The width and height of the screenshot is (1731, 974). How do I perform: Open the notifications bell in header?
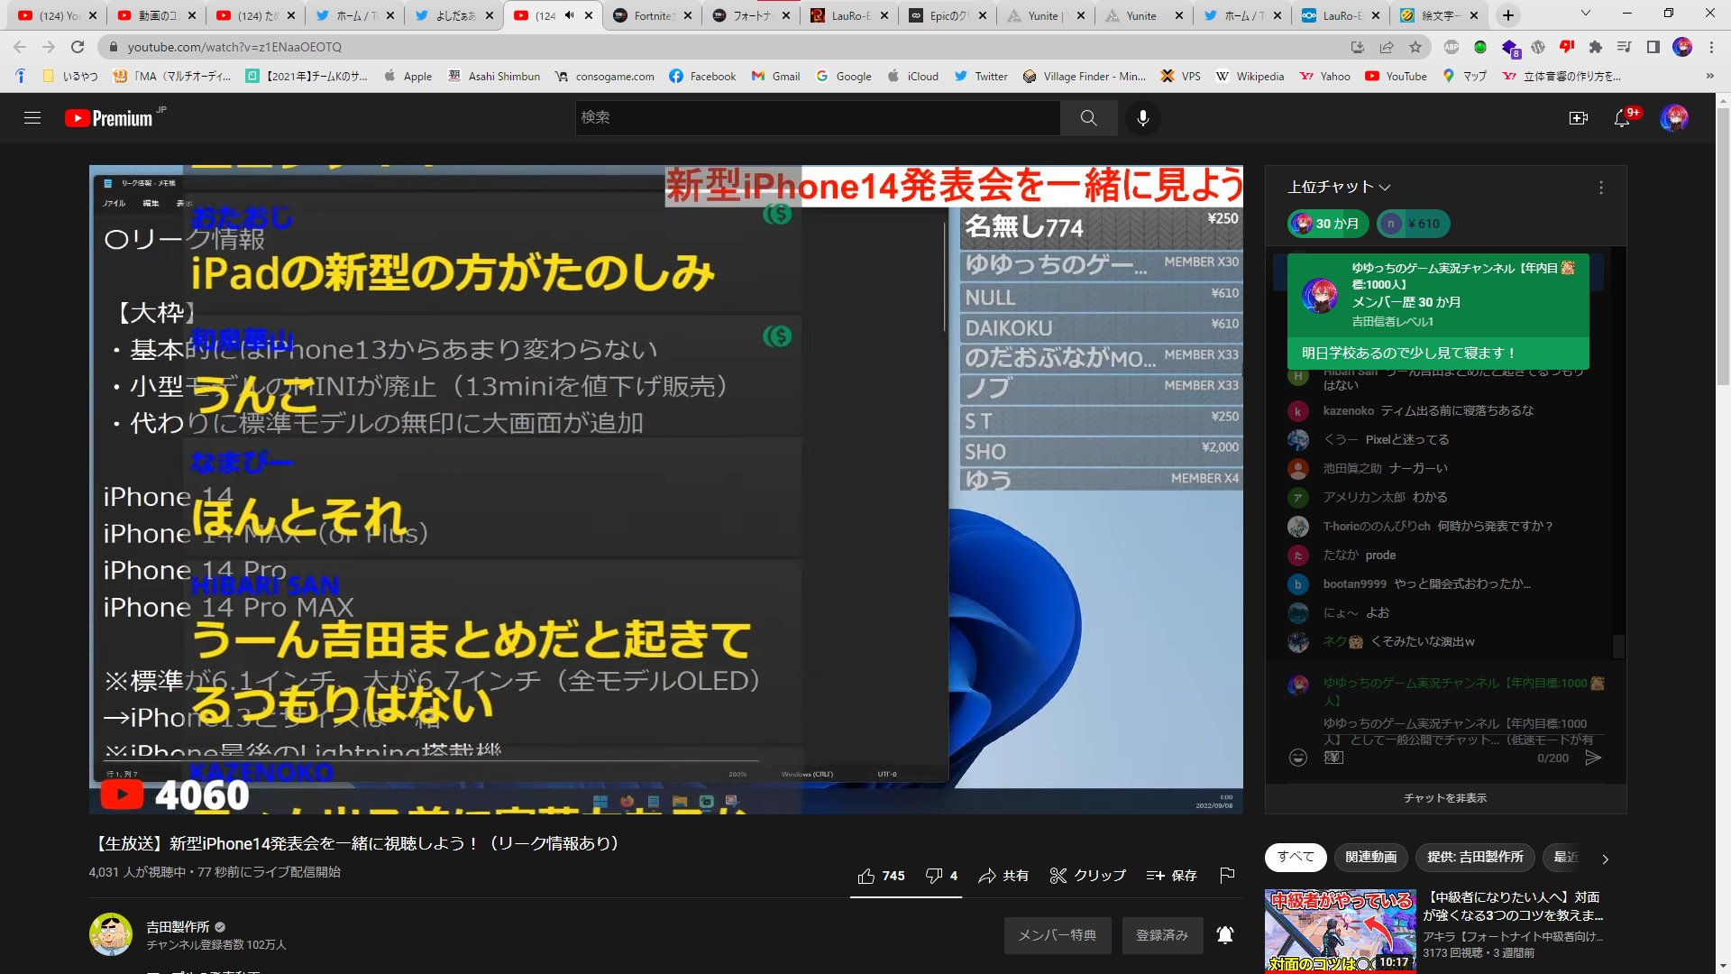(1622, 118)
